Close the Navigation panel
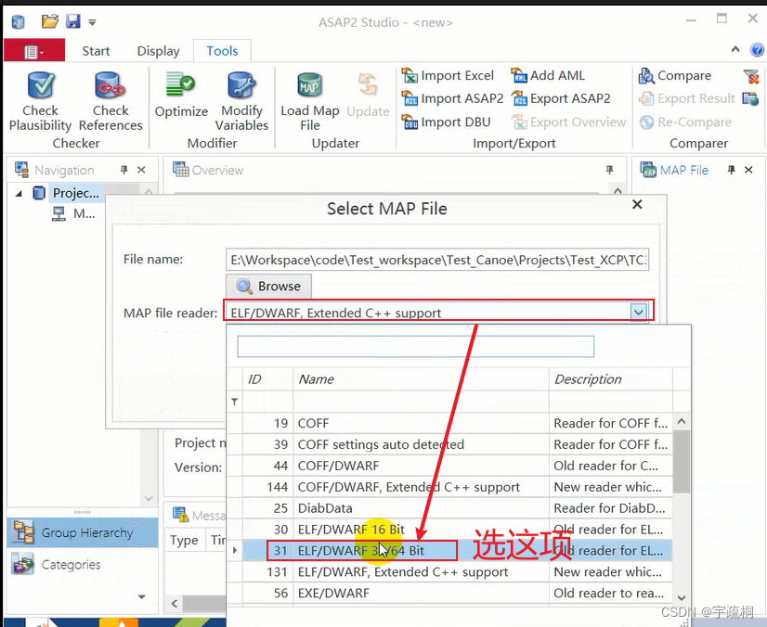 (141, 170)
